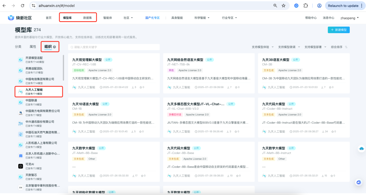Open the floating blue chat icon at bottom right
The image size is (366, 195).
pyautogui.click(x=359, y=182)
